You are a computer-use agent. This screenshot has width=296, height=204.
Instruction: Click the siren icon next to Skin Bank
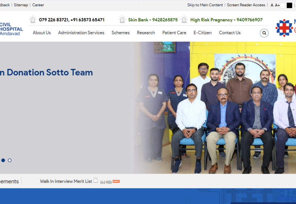coord(122,20)
